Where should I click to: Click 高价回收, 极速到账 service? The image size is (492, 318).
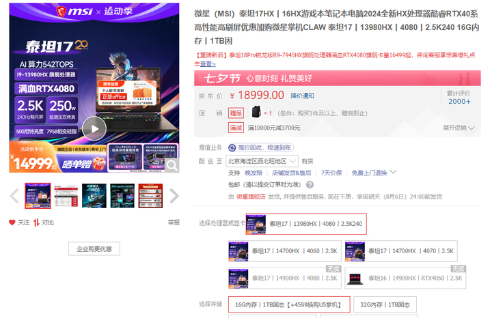pos(265,147)
